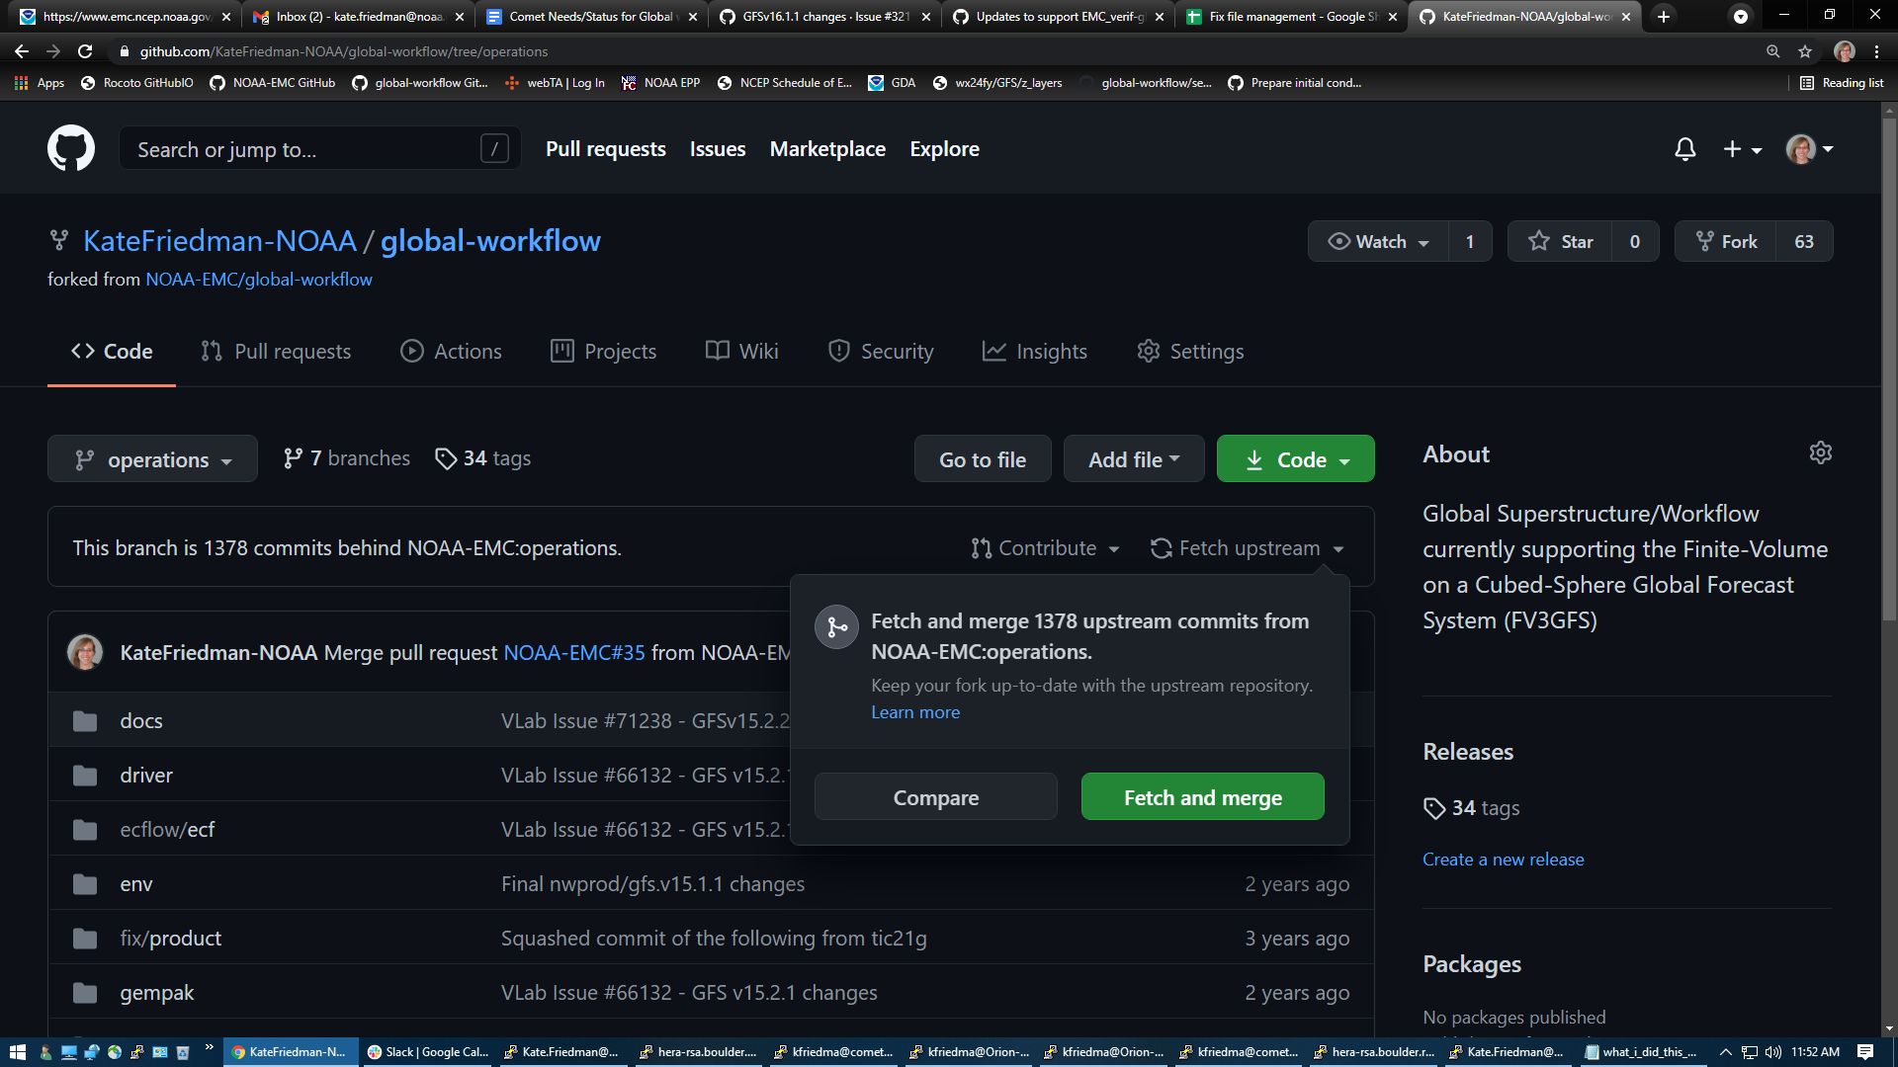Open Explore in the top navigation
This screenshot has width=1898, height=1067.
click(x=944, y=149)
